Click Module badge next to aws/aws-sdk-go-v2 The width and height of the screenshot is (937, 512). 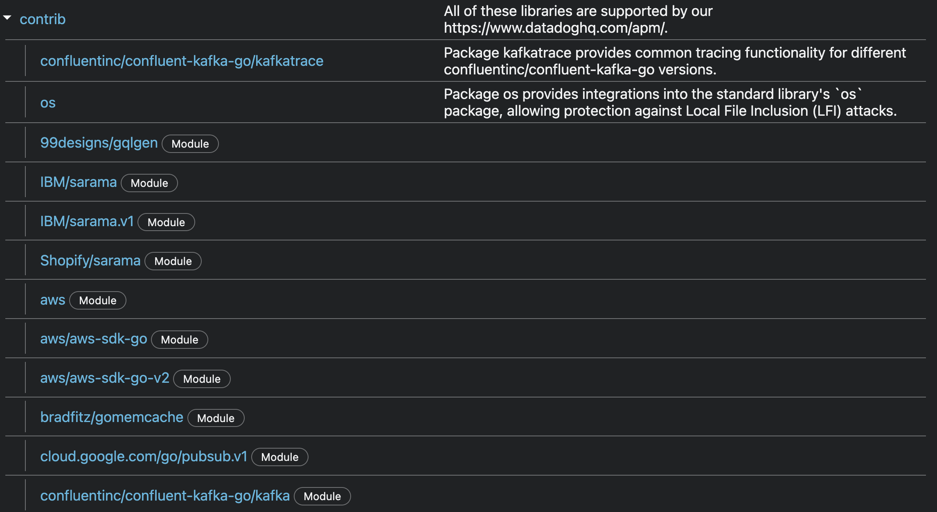tap(202, 379)
